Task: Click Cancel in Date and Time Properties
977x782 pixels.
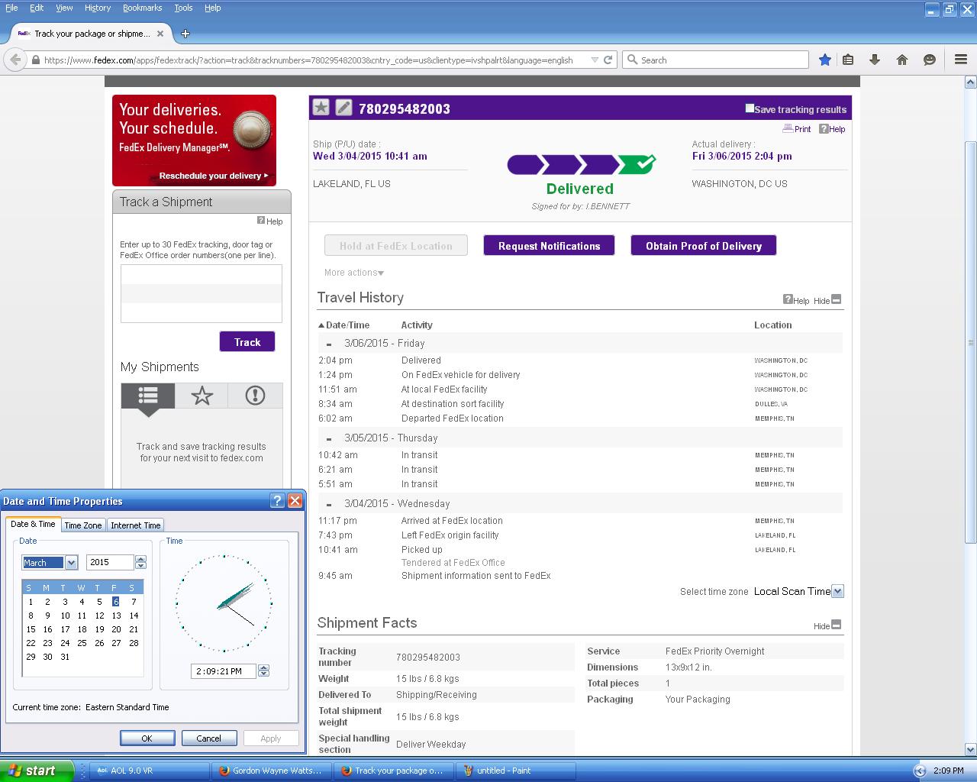Action: tap(208, 738)
